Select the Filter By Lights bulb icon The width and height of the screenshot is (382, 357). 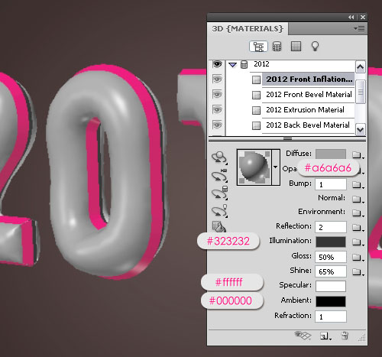coord(315,46)
